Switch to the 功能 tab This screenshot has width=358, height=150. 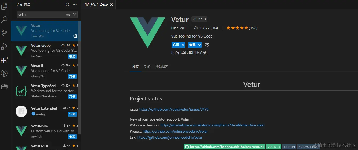coord(147,66)
